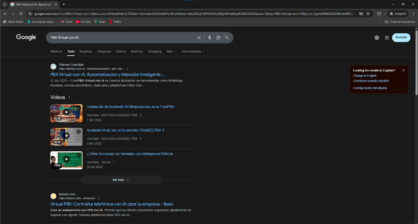Open Los mejores atajos bookmark
This screenshot has width=418, height=224.
(x=42, y=22)
